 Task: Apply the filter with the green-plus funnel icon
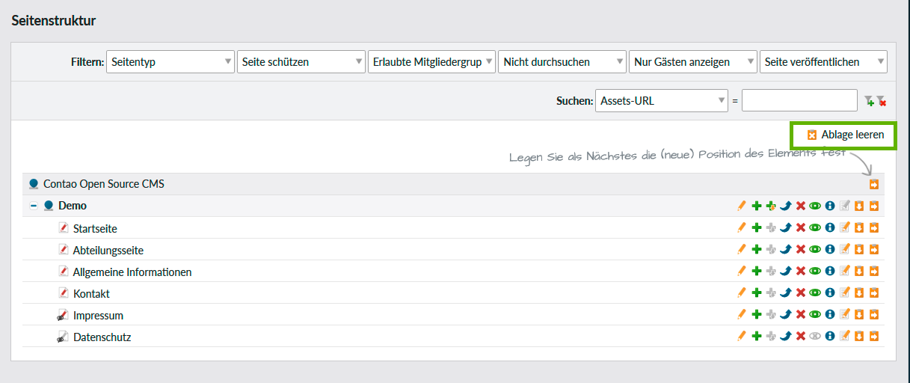click(x=868, y=101)
